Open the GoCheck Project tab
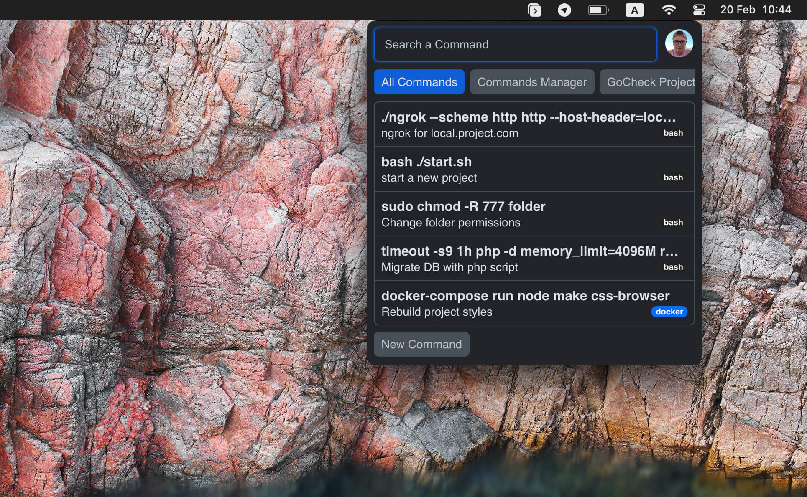Viewport: 807px width, 497px height. tap(651, 82)
